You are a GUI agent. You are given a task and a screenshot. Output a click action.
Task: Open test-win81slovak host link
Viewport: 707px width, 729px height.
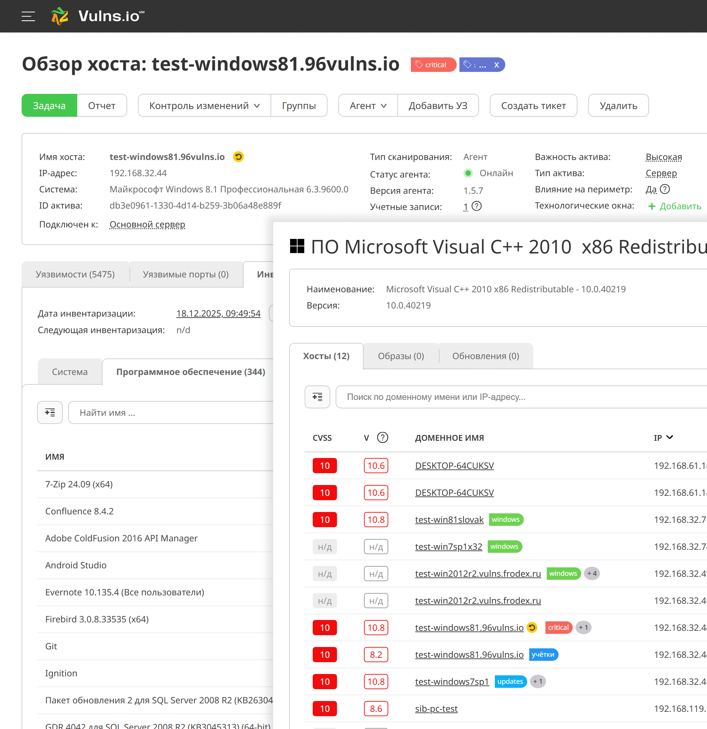[x=449, y=520]
